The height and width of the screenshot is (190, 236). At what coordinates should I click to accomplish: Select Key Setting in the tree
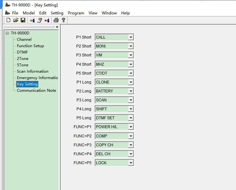tap(27, 84)
